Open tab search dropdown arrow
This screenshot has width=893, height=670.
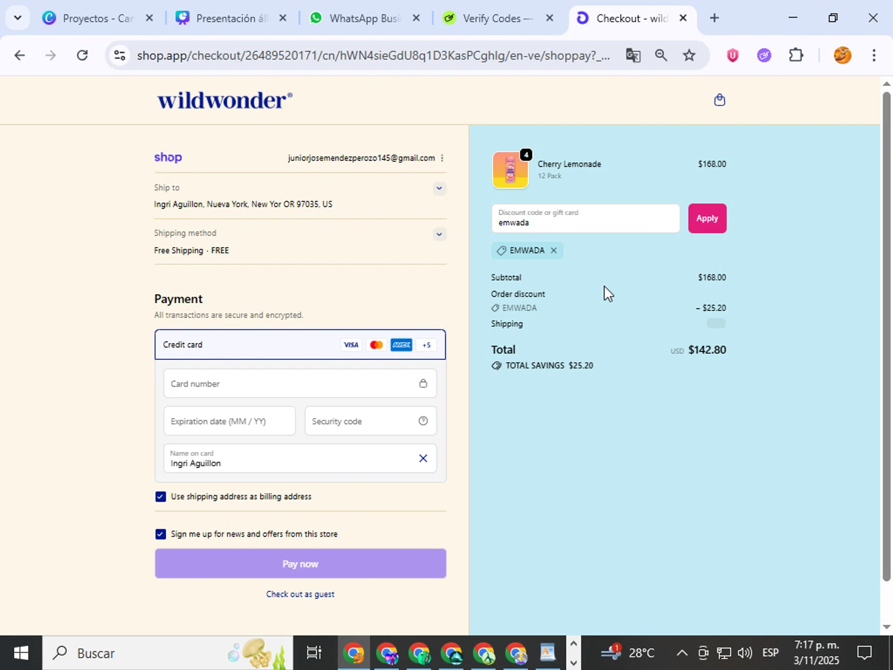[x=17, y=18]
